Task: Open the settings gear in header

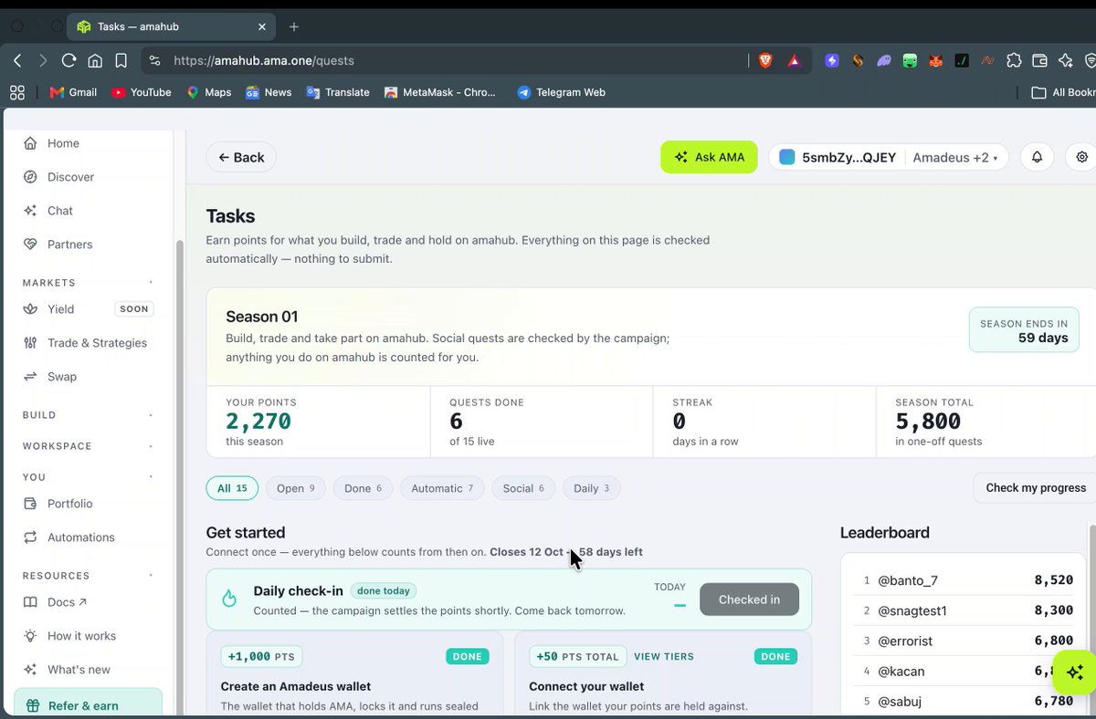Action: pyautogui.click(x=1081, y=157)
